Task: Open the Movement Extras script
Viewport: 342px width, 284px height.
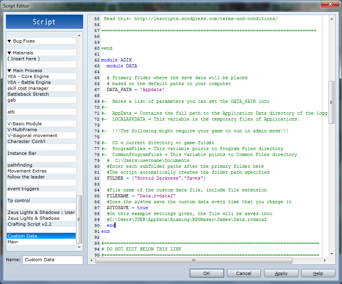Action: 41,171
